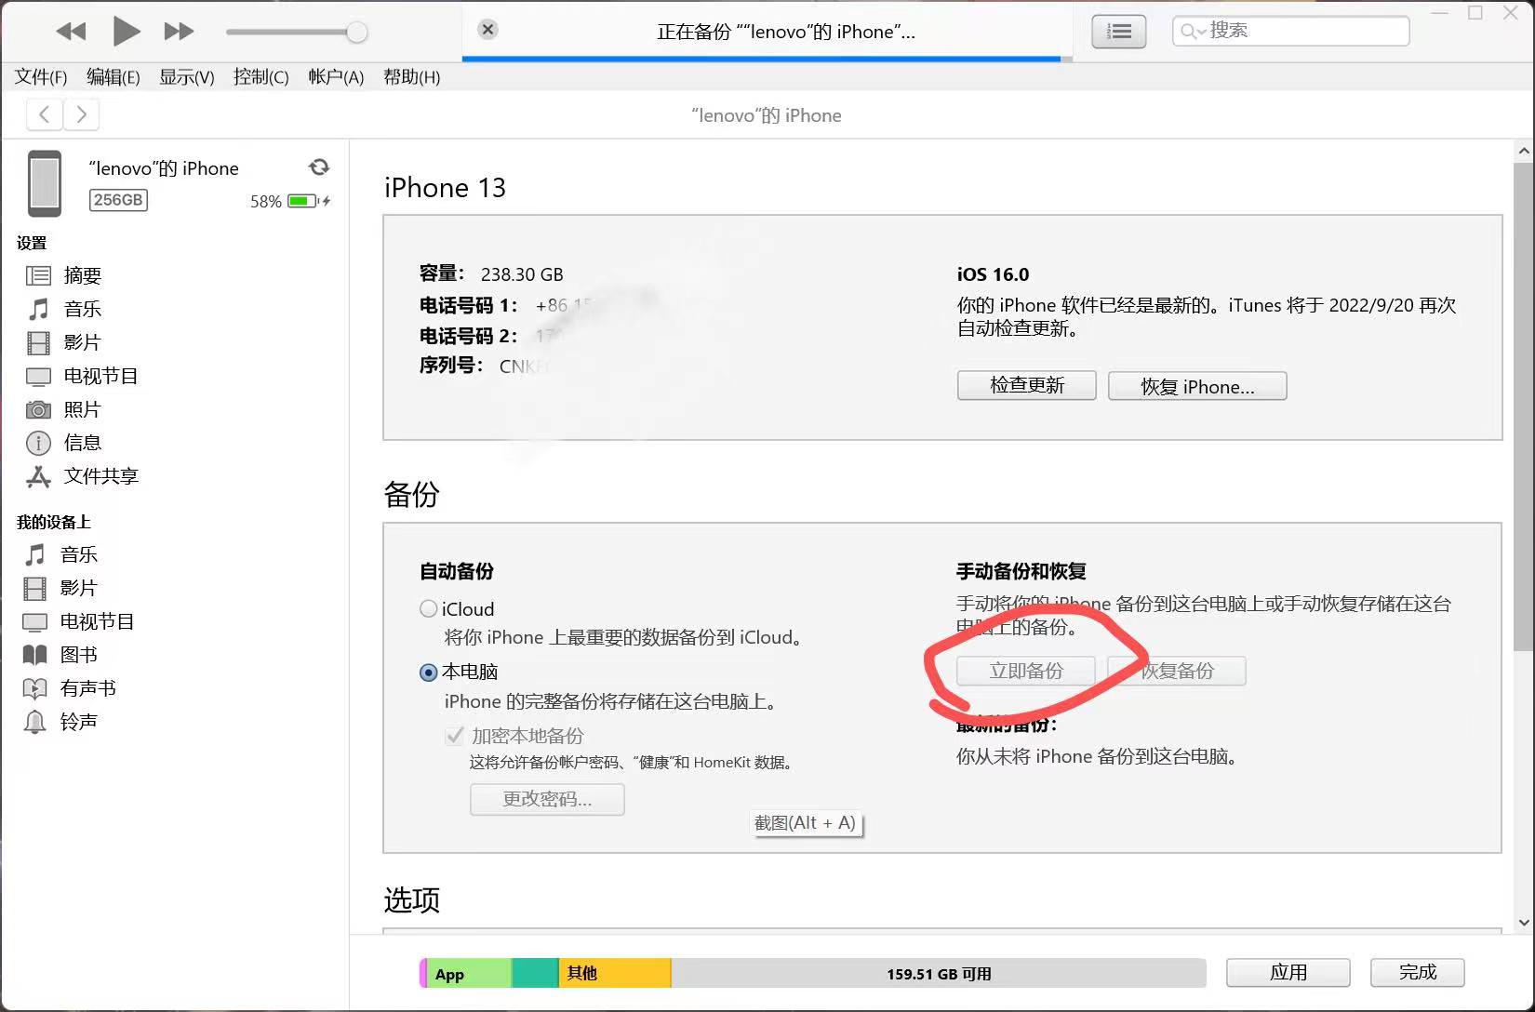The width and height of the screenshot is (1535, 1012).
Task: Click the 完成 button
Action: coord(1417,973)
